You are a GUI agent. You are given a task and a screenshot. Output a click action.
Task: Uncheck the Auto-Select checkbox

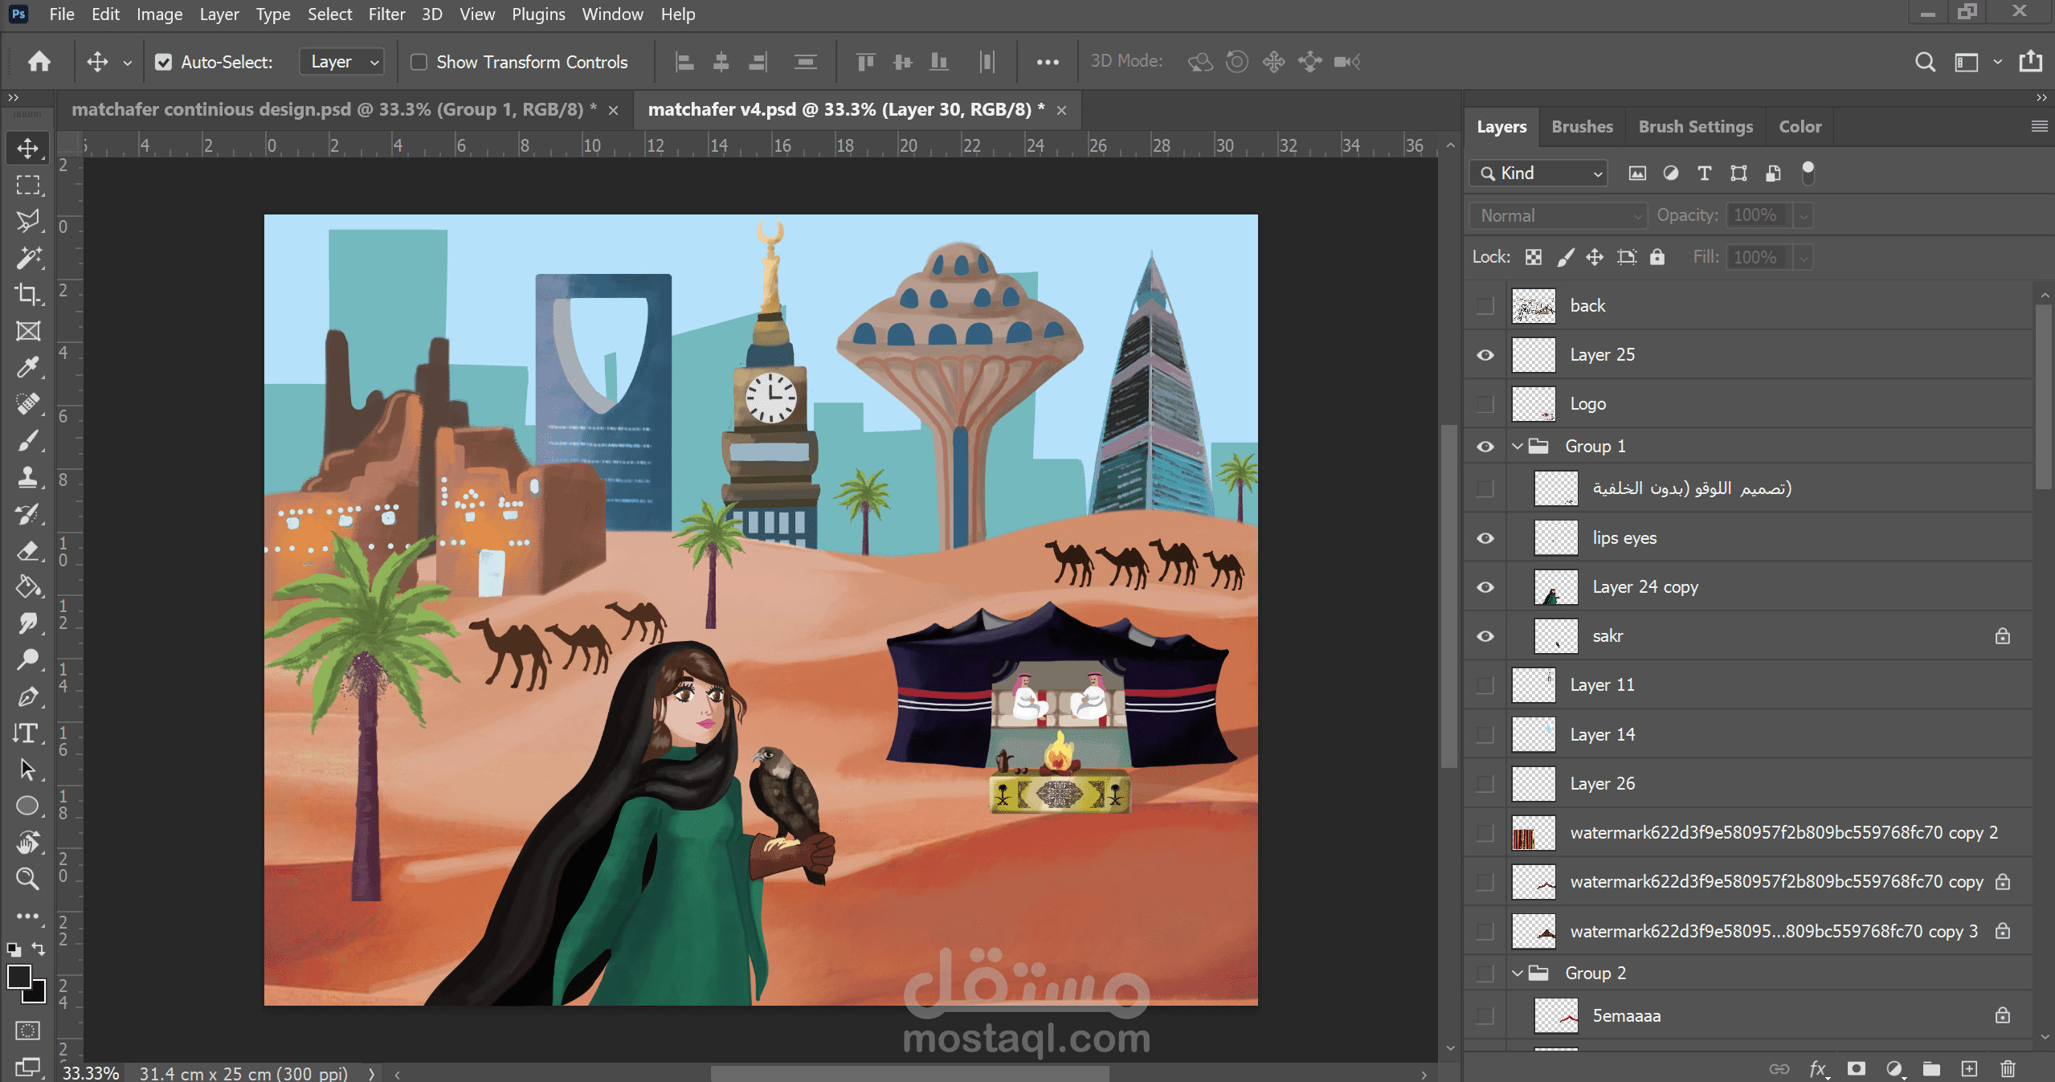(163, 62)
